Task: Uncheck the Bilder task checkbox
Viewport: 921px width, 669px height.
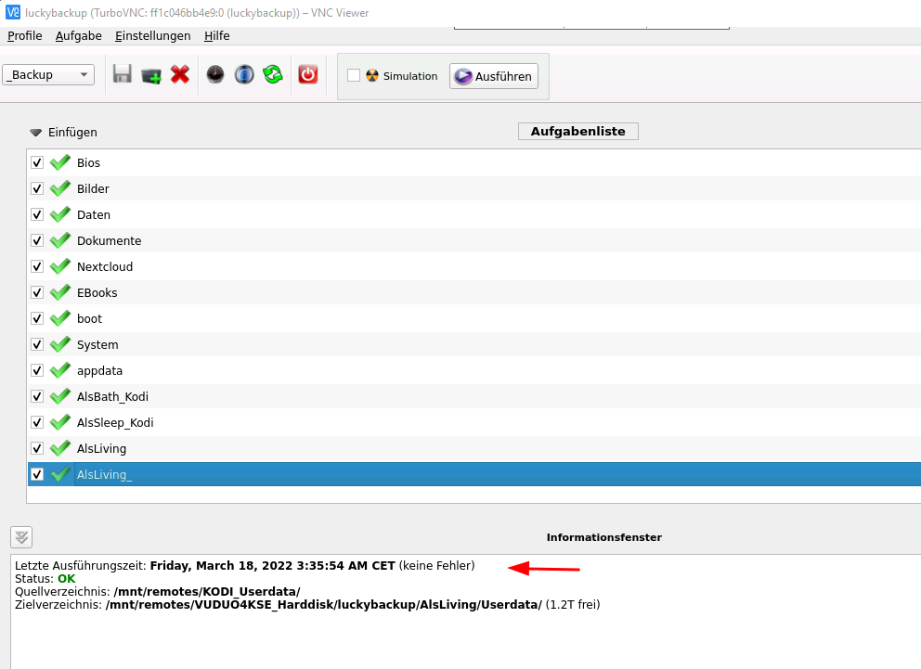Action: point(37,188)
